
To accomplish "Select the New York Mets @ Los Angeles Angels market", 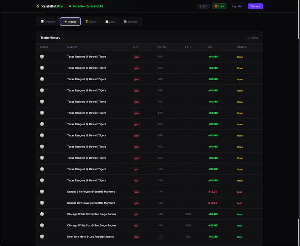I will click(90, 237).
